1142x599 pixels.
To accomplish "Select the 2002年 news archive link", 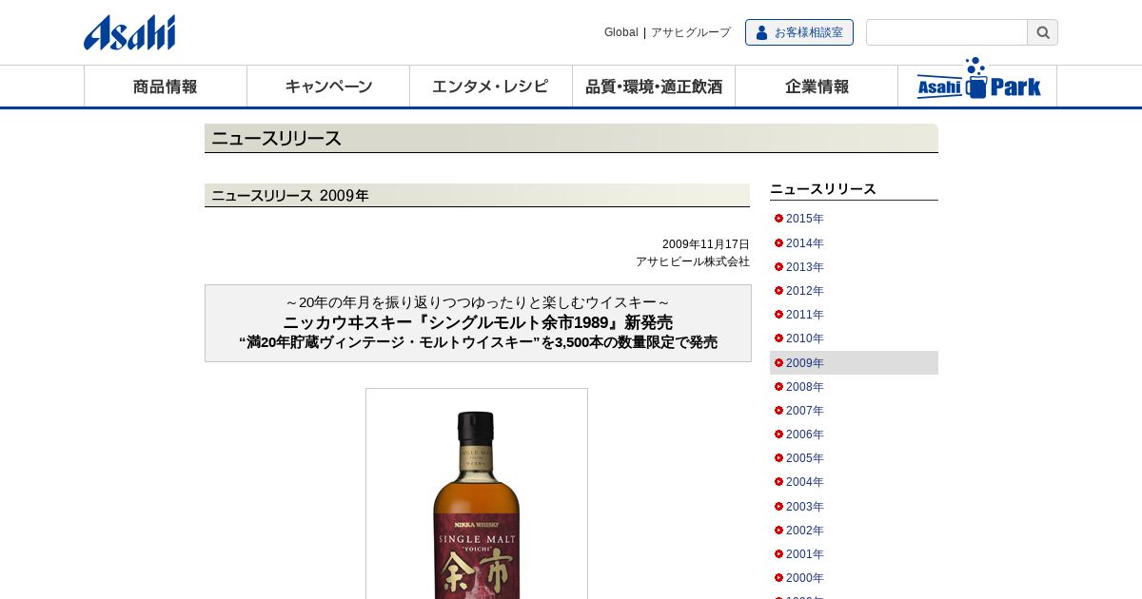I will [805, 531].
